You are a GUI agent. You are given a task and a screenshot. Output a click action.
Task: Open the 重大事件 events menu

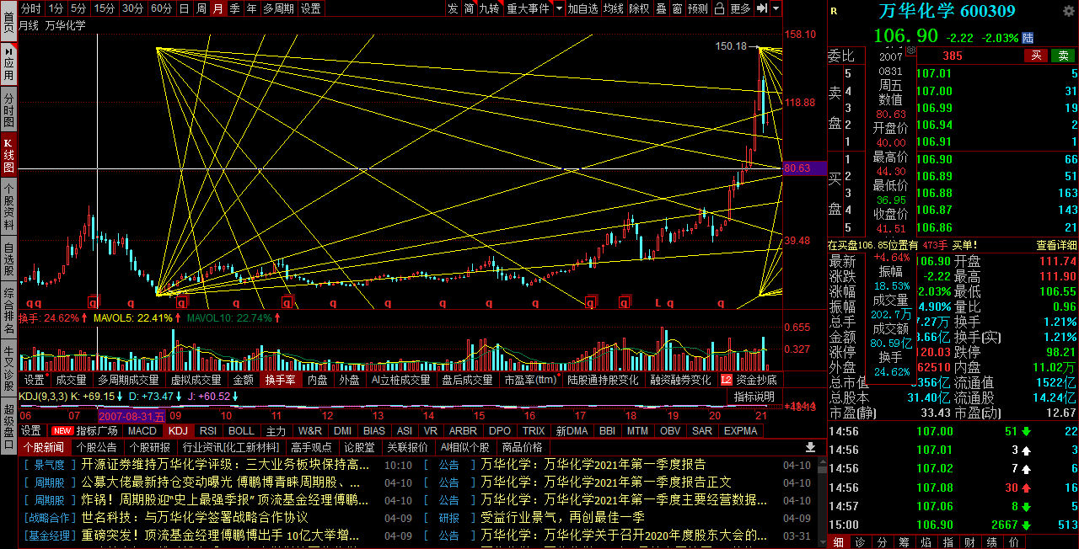(x=527, y=8)
